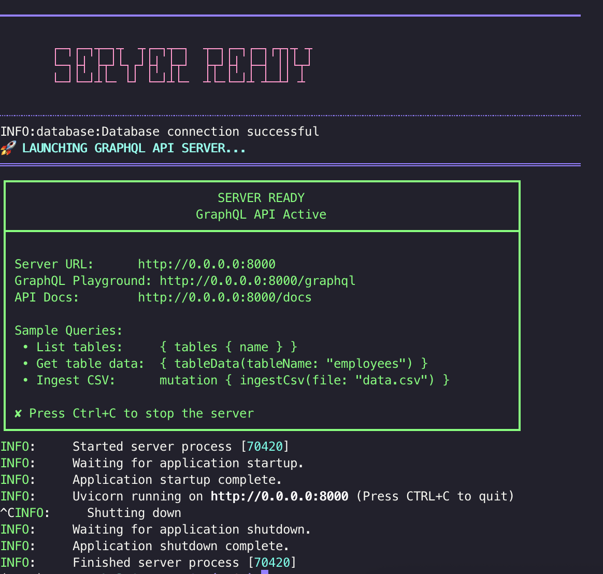The width and height of the screenshot is (603, 574).
Task: Click 'Application shutdown complete.' line
Action: (x=145, y=546)
